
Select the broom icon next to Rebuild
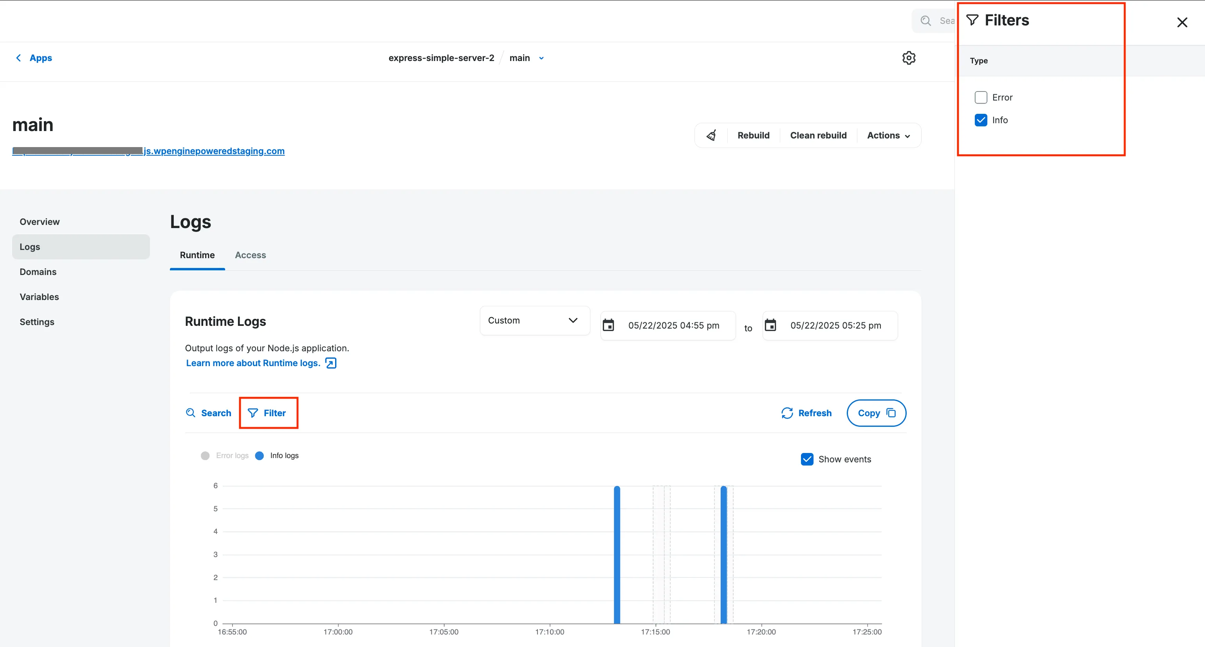tap(711, 135)
